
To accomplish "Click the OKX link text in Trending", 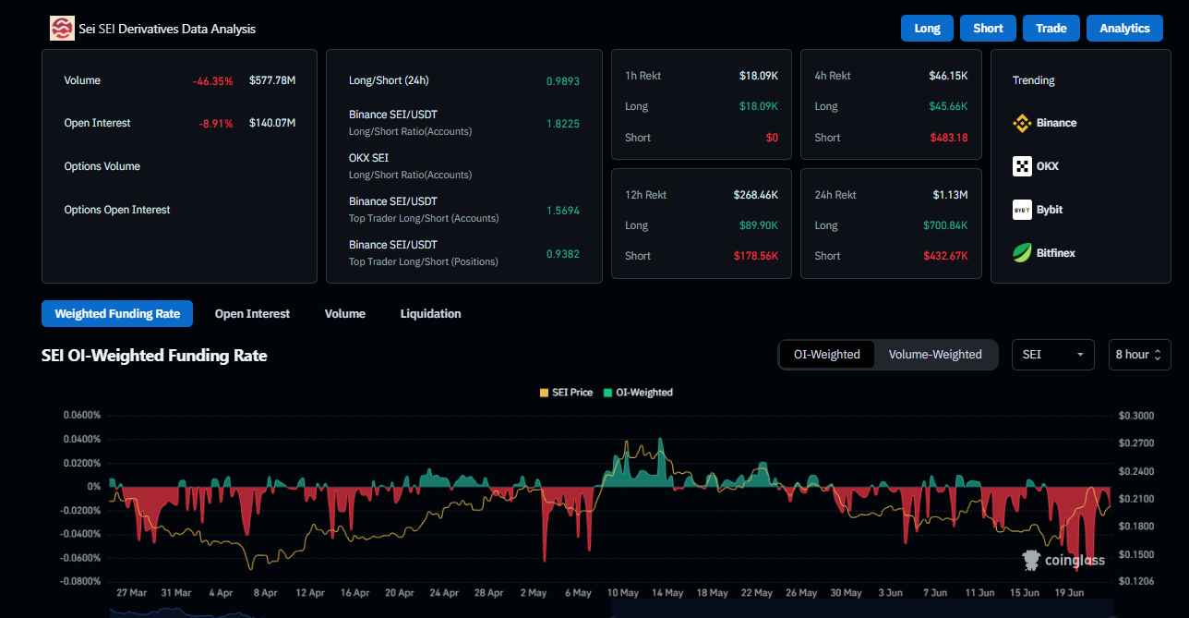I will (1048, 166).
